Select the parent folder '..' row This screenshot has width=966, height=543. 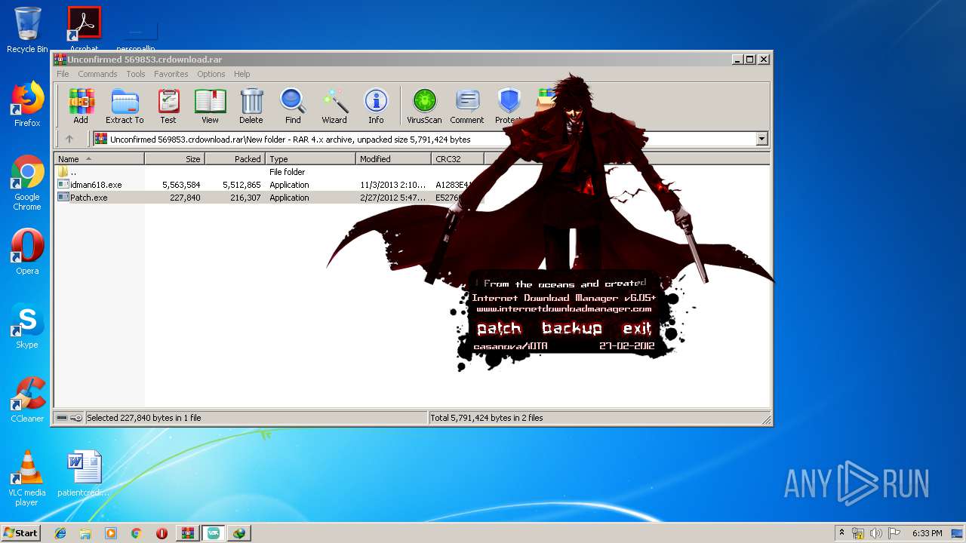(x=66, y=172)
